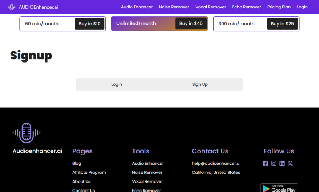The width and height of the screenshot is (319, 192).
Task: Open the footer Noise Remover tool link
Action: coord(147,172)
